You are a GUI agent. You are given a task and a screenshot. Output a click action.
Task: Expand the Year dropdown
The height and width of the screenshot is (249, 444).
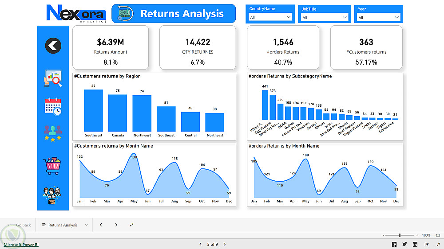click(379, 18)
